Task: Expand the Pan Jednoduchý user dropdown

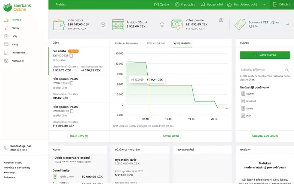Action: click(264, 5)
